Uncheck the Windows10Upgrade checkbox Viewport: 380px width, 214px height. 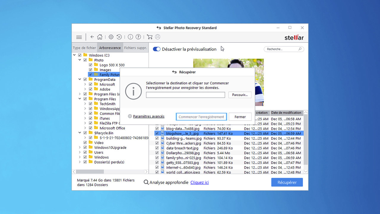click(85, 147)
